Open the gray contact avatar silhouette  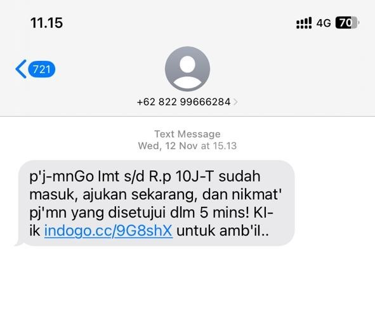(x=187, y=69)
